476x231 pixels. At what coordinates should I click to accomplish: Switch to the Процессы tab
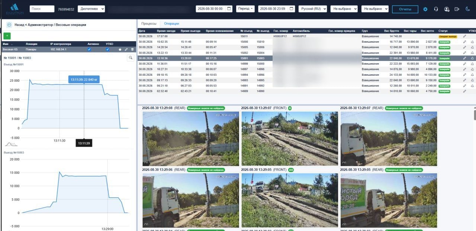click(149, 23)
